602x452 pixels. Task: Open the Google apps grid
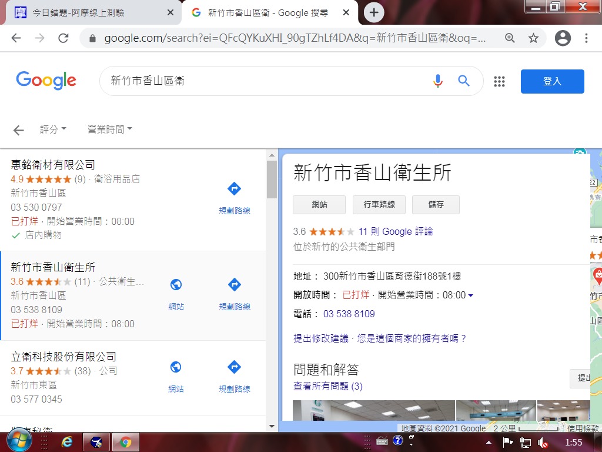(x=499, y=82)
